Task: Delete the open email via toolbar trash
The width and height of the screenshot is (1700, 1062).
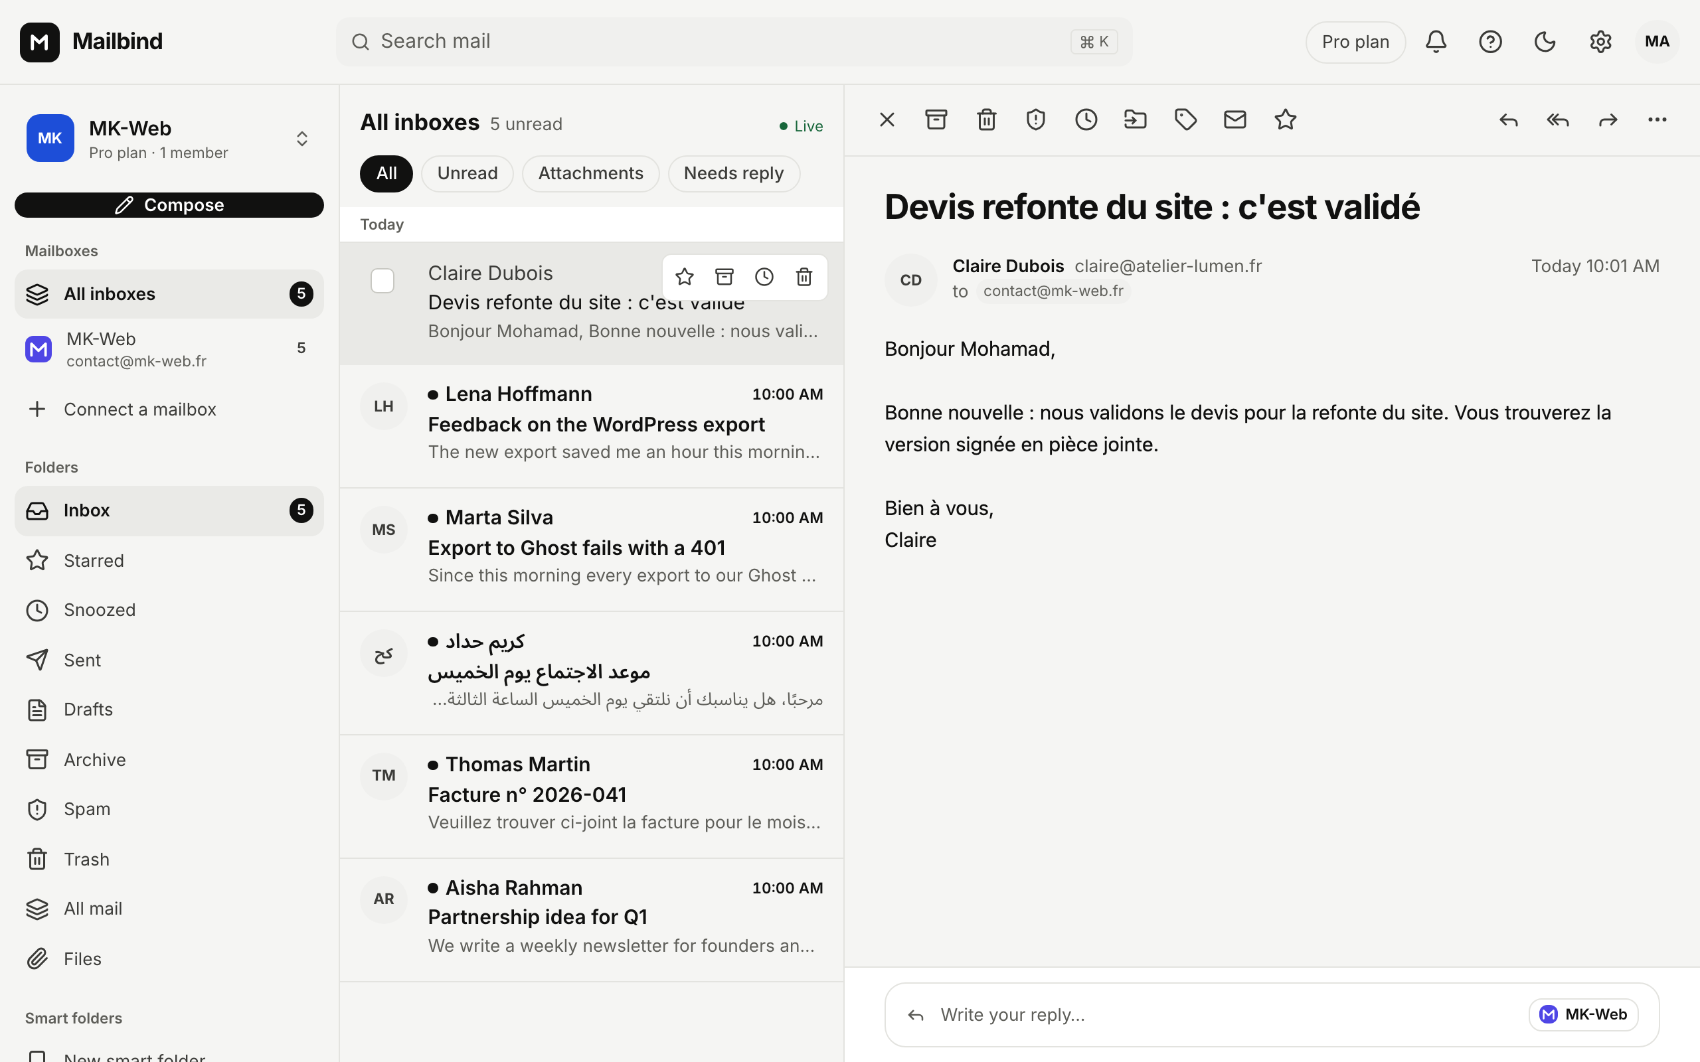Action: [986, 120]
